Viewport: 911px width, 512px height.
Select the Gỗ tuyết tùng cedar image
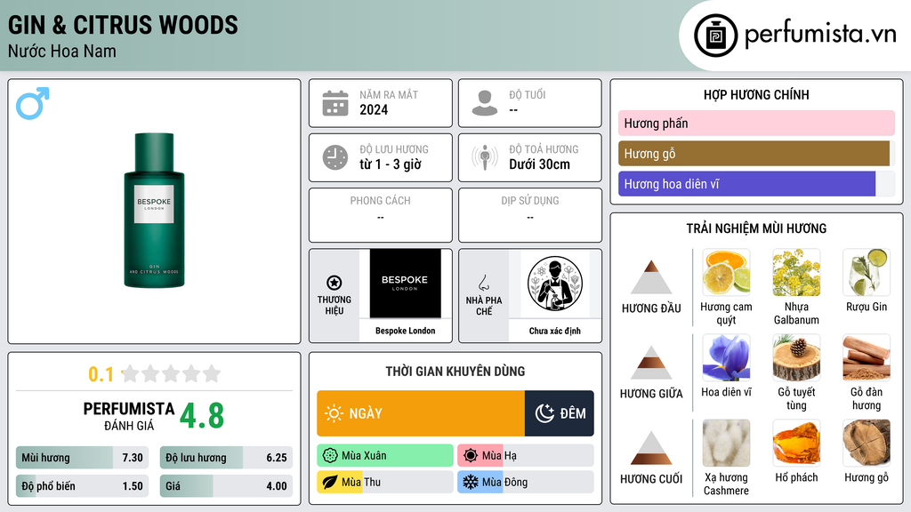tap(796, 358)
